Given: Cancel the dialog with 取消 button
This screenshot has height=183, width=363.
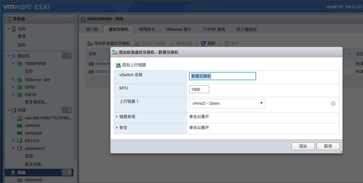Looking at the screenshot, I should pos(328,146).
